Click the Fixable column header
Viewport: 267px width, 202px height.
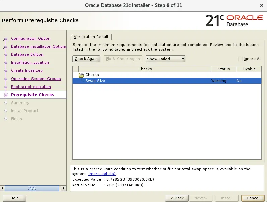click(x=249, y=69)
